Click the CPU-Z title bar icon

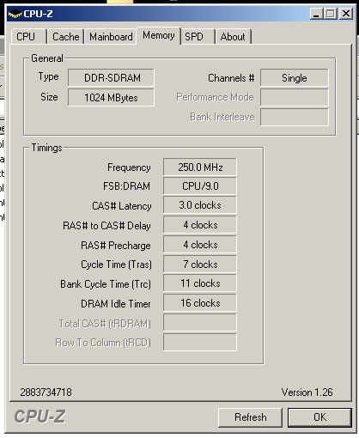tap(15, 14)
